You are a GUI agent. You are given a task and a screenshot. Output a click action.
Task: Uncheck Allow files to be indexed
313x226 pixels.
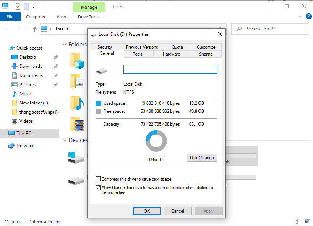(98, 188)
